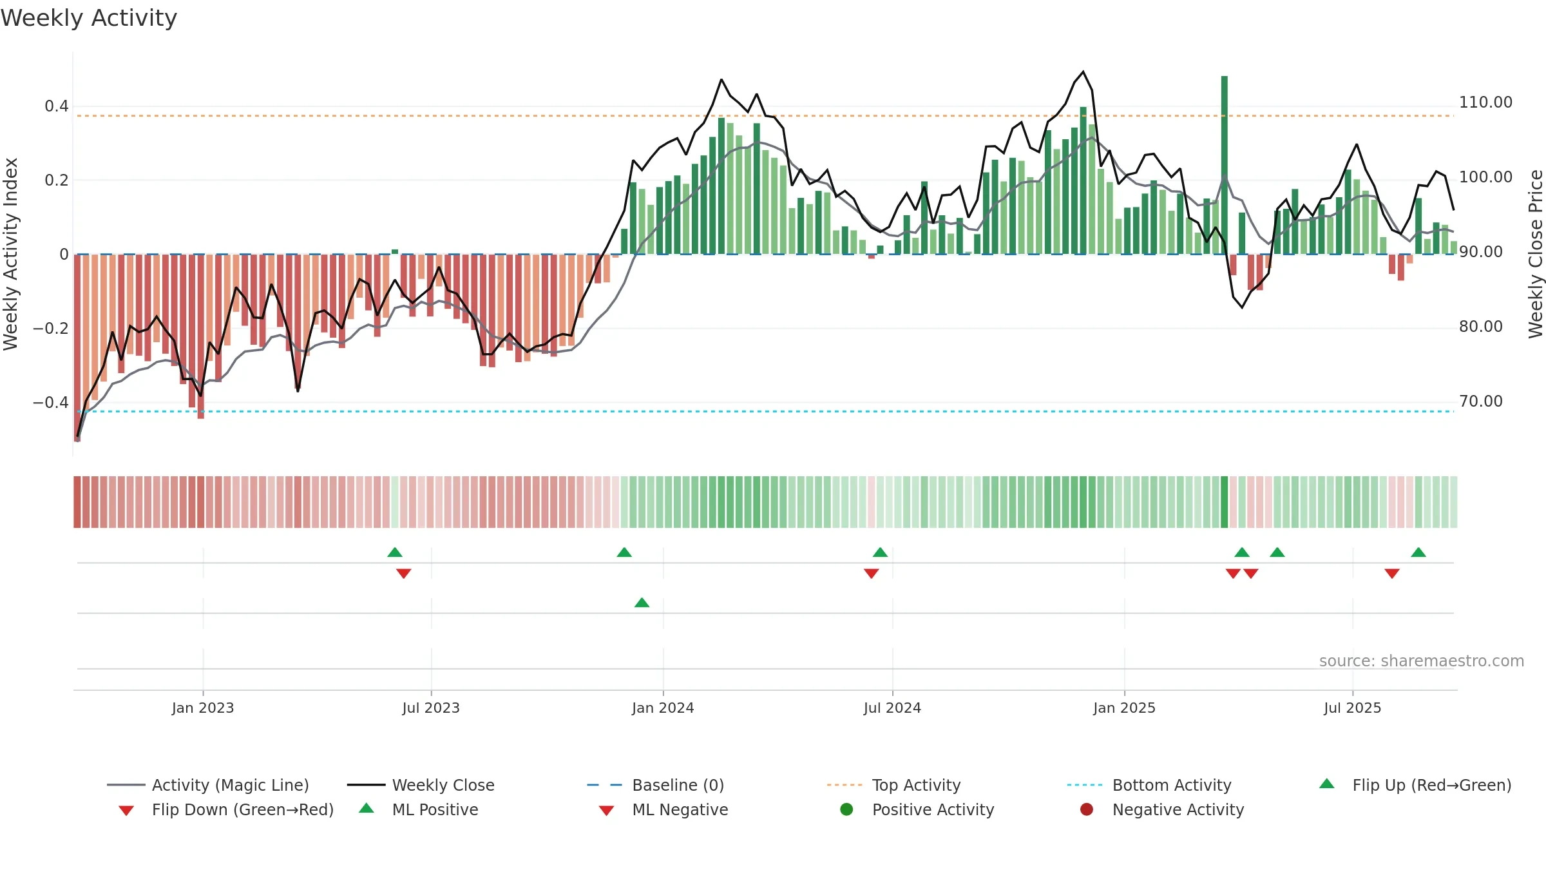Click the 0.4 activity axis label

coord(57,106)
